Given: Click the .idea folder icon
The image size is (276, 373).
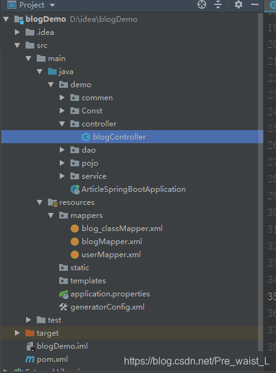Looking at the screenshot, I should [x=30, y=32].
